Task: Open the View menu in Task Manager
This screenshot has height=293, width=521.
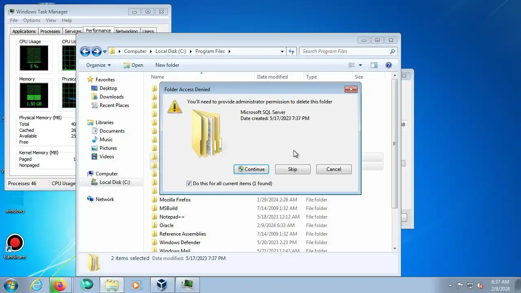Action: (51, 20)
